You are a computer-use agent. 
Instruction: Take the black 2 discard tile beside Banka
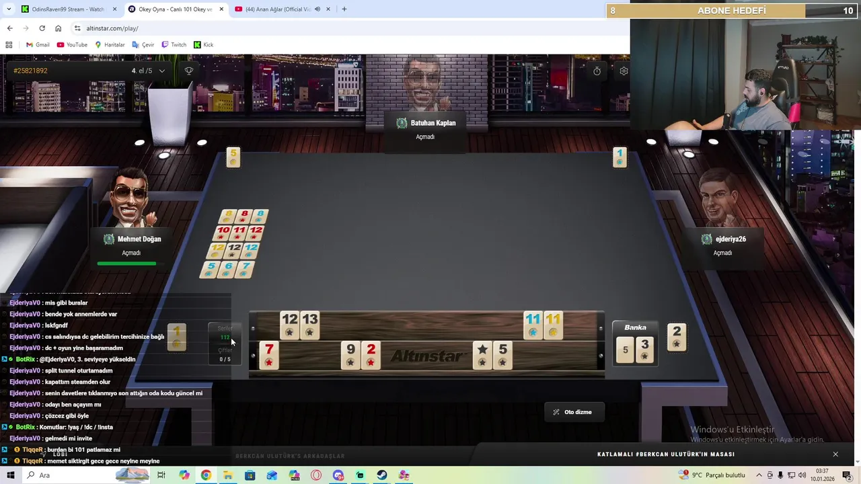click(x=677, y=337)
